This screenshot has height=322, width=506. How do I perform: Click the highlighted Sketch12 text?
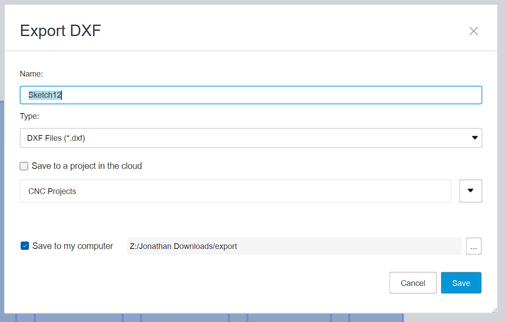tap(45, 95)
